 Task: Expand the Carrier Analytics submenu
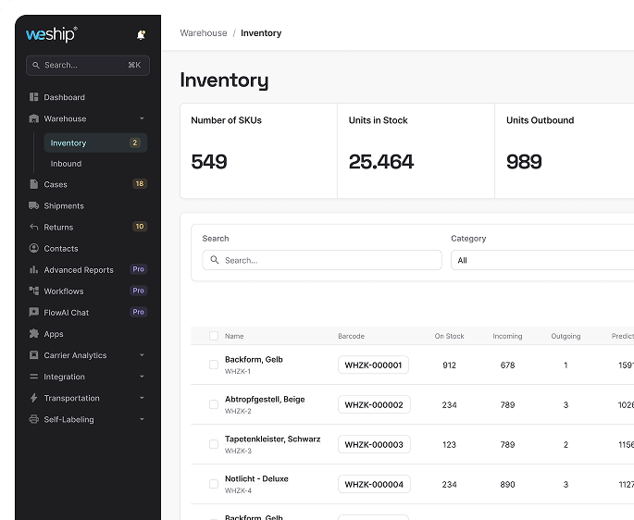[x=142, y=355]
